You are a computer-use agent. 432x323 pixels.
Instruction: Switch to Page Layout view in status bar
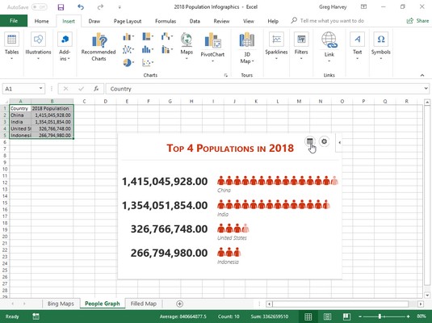pos(327,317)
